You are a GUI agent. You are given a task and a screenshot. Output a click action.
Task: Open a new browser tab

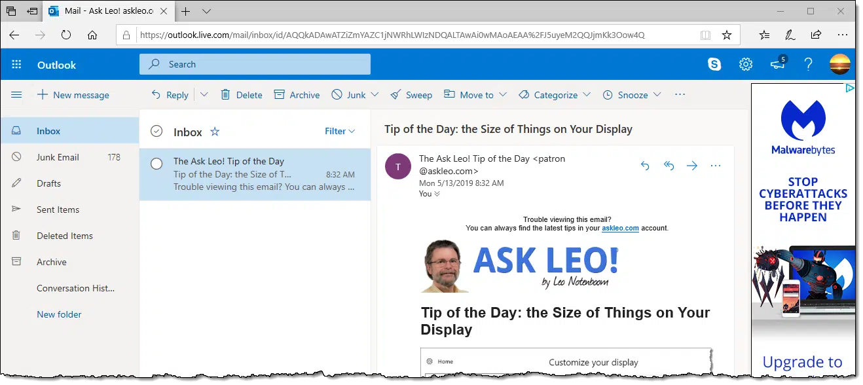[186, 11]
